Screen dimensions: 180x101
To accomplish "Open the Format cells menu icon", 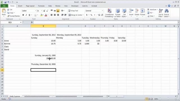I will pos(143,11).
